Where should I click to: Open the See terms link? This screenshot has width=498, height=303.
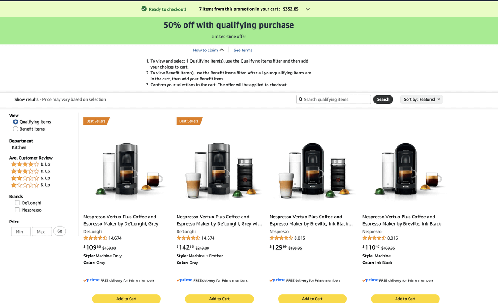click(243, 50)
